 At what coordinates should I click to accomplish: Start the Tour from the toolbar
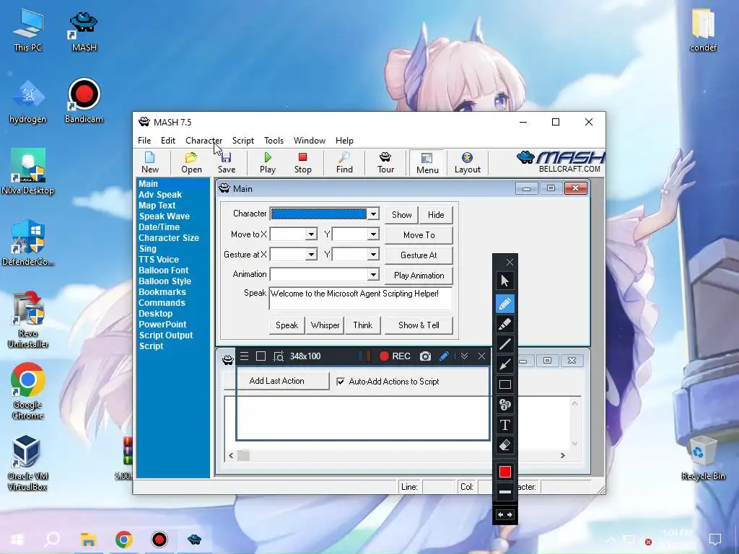pos(385,163)
